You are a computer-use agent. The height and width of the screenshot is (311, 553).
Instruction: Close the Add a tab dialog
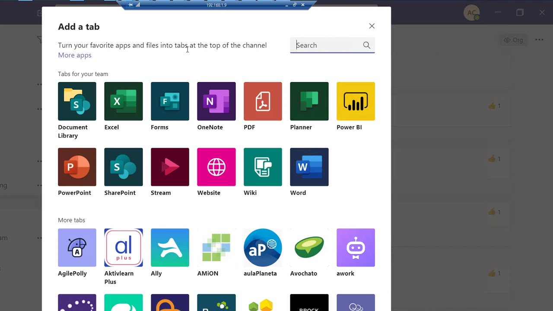pos(372,26)
